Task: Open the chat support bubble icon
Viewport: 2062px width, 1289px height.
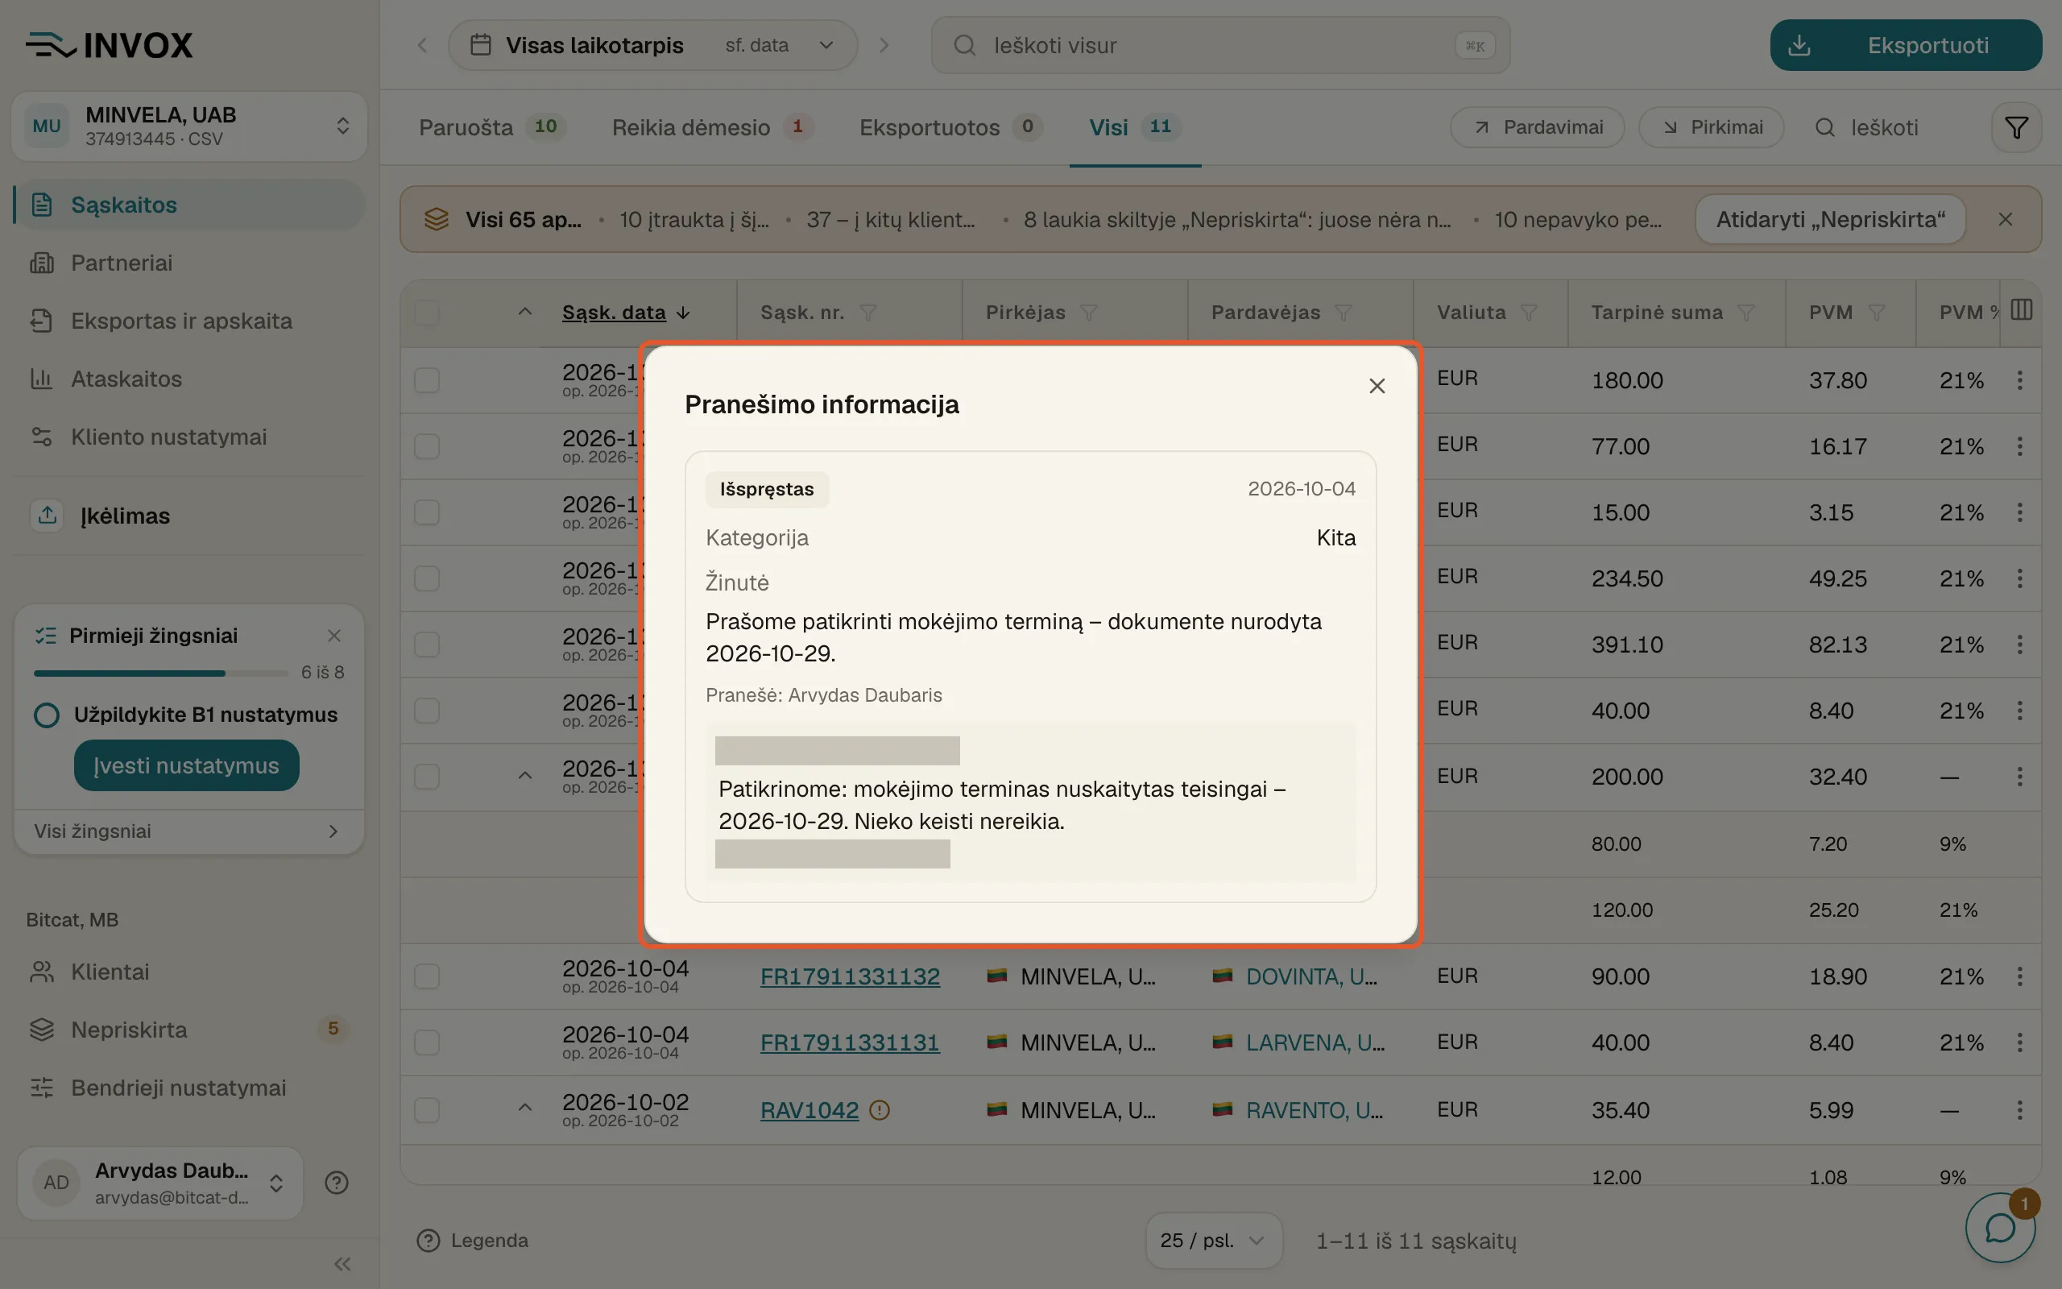Action: [x=2000, y=1228]
